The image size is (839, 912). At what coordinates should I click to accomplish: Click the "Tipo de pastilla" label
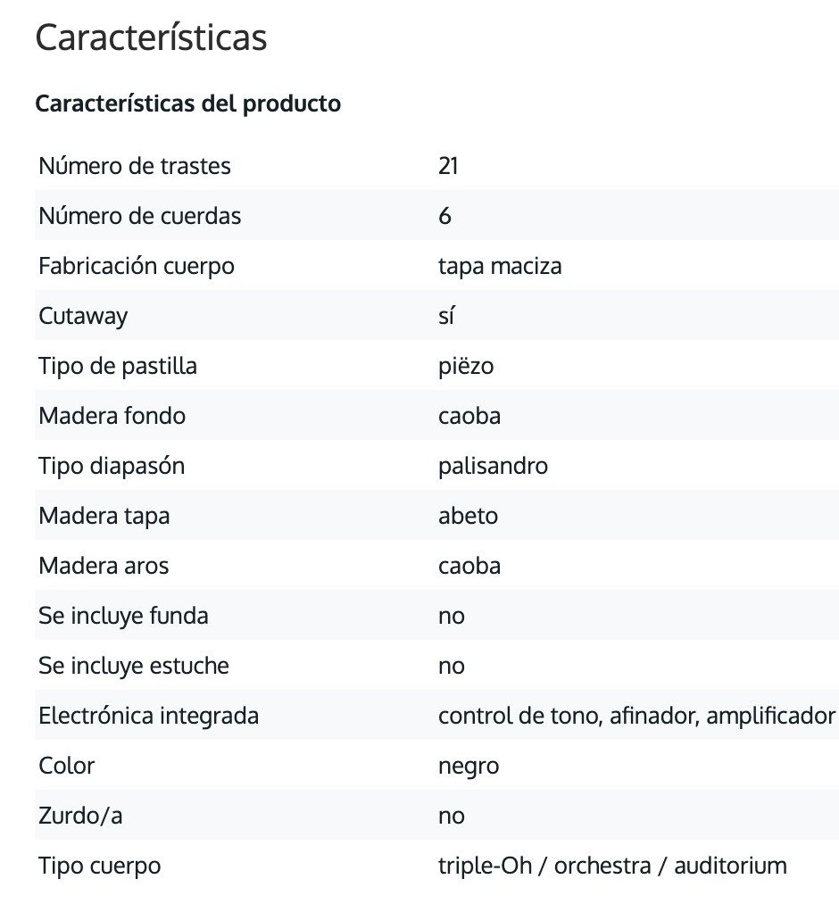coord(118,366)
